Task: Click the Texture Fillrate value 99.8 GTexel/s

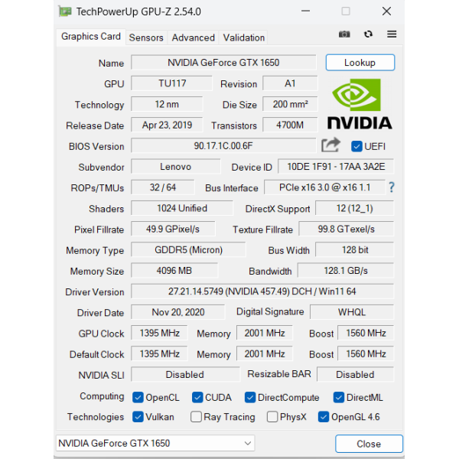Action: 347,229
